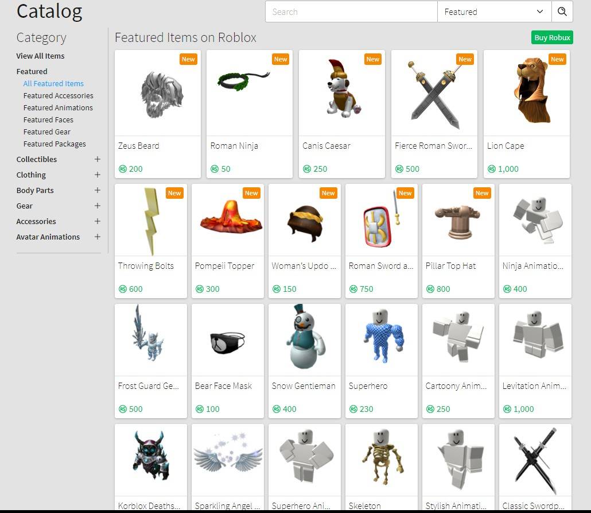Expand the Clothing category plus icon
This screenshot has width=591, height=513.
pos(97,175)
